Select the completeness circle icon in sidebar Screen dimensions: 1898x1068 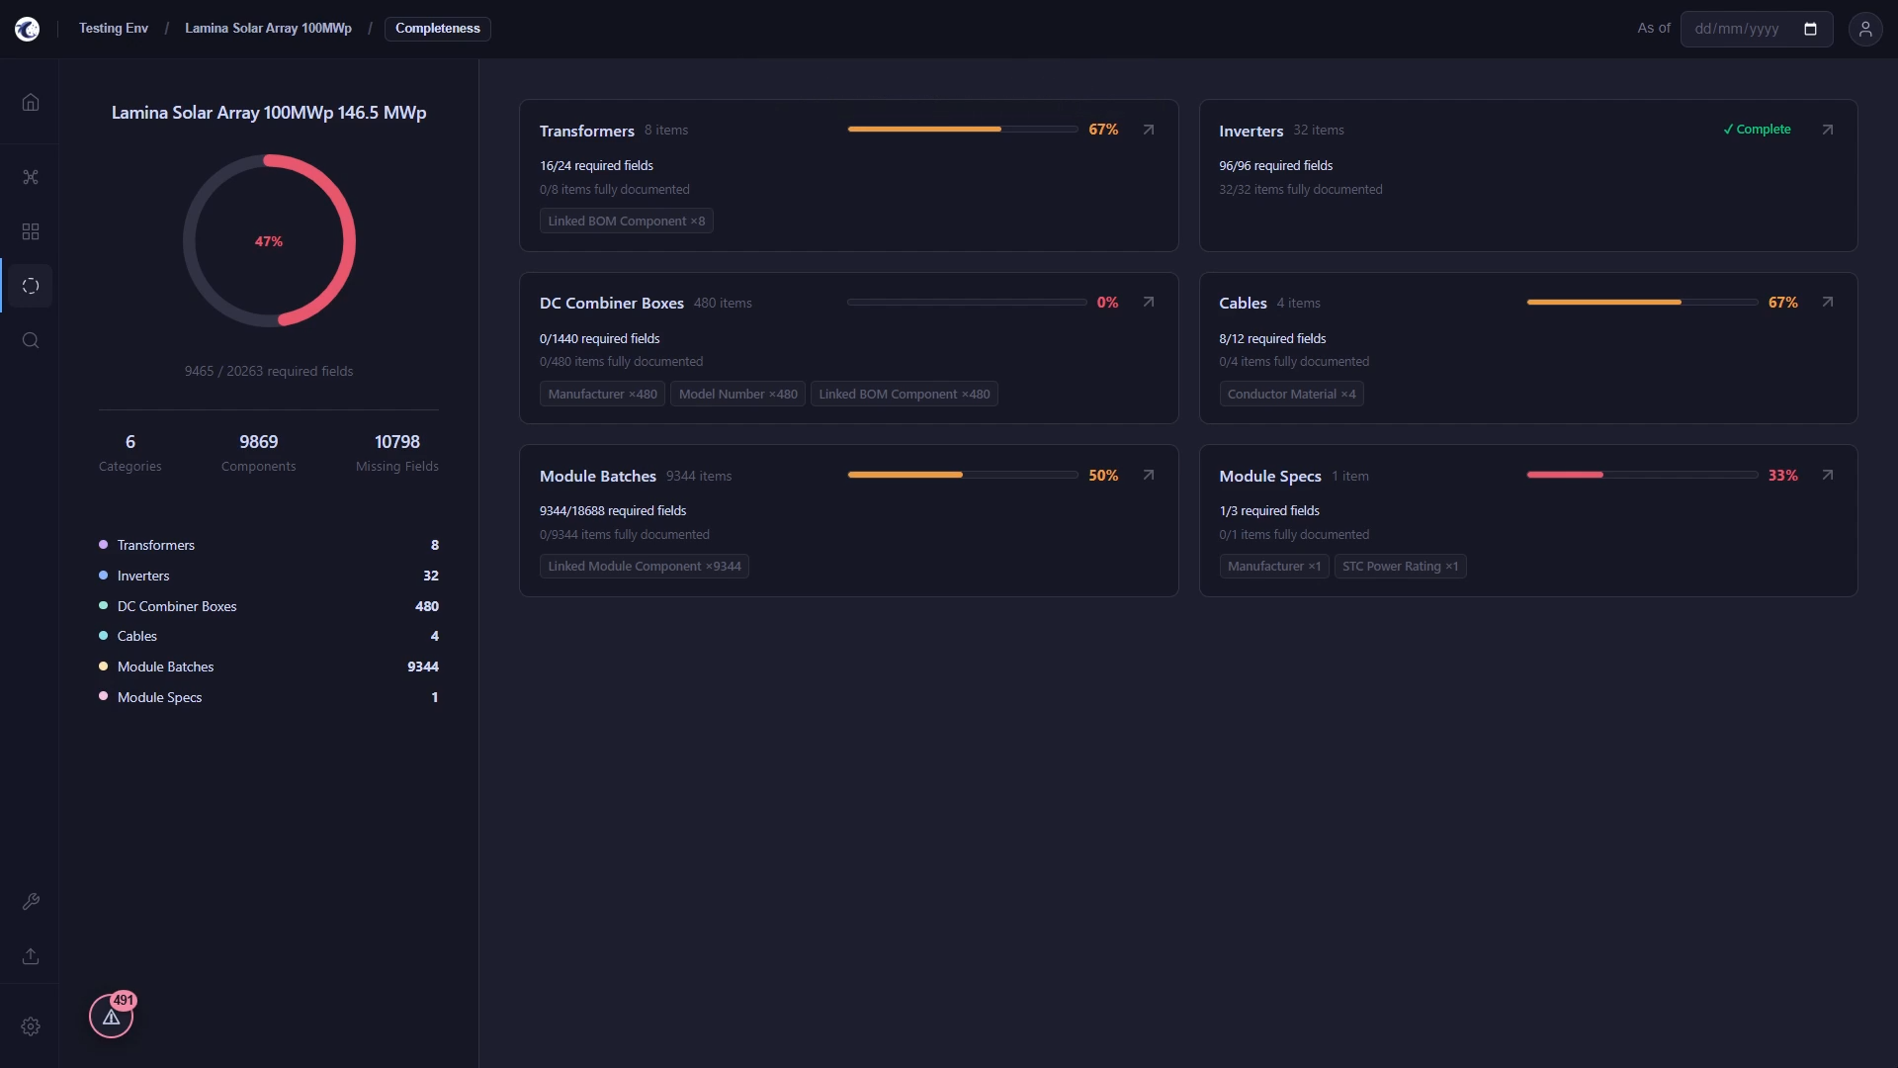pyautogui.click(x=31, y=286)
